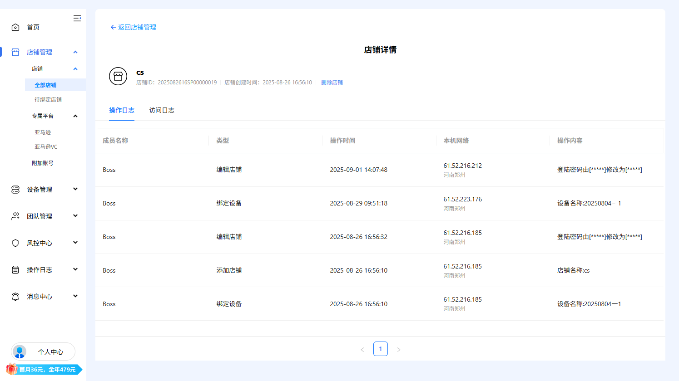Switch to the 访问日志 tab
679x381 pixels.
[x=162, y=110]
